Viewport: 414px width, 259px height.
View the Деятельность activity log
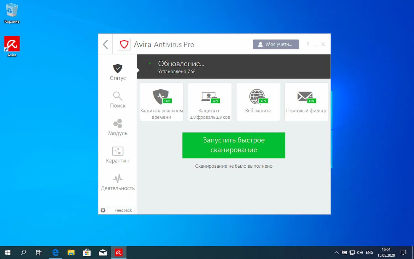(x=118, y=182)
